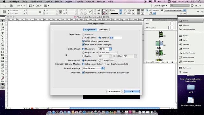204x115 pixels.
Task: Uncheck SWF nach Export anzeigen
Action: [x=84, y=45]
